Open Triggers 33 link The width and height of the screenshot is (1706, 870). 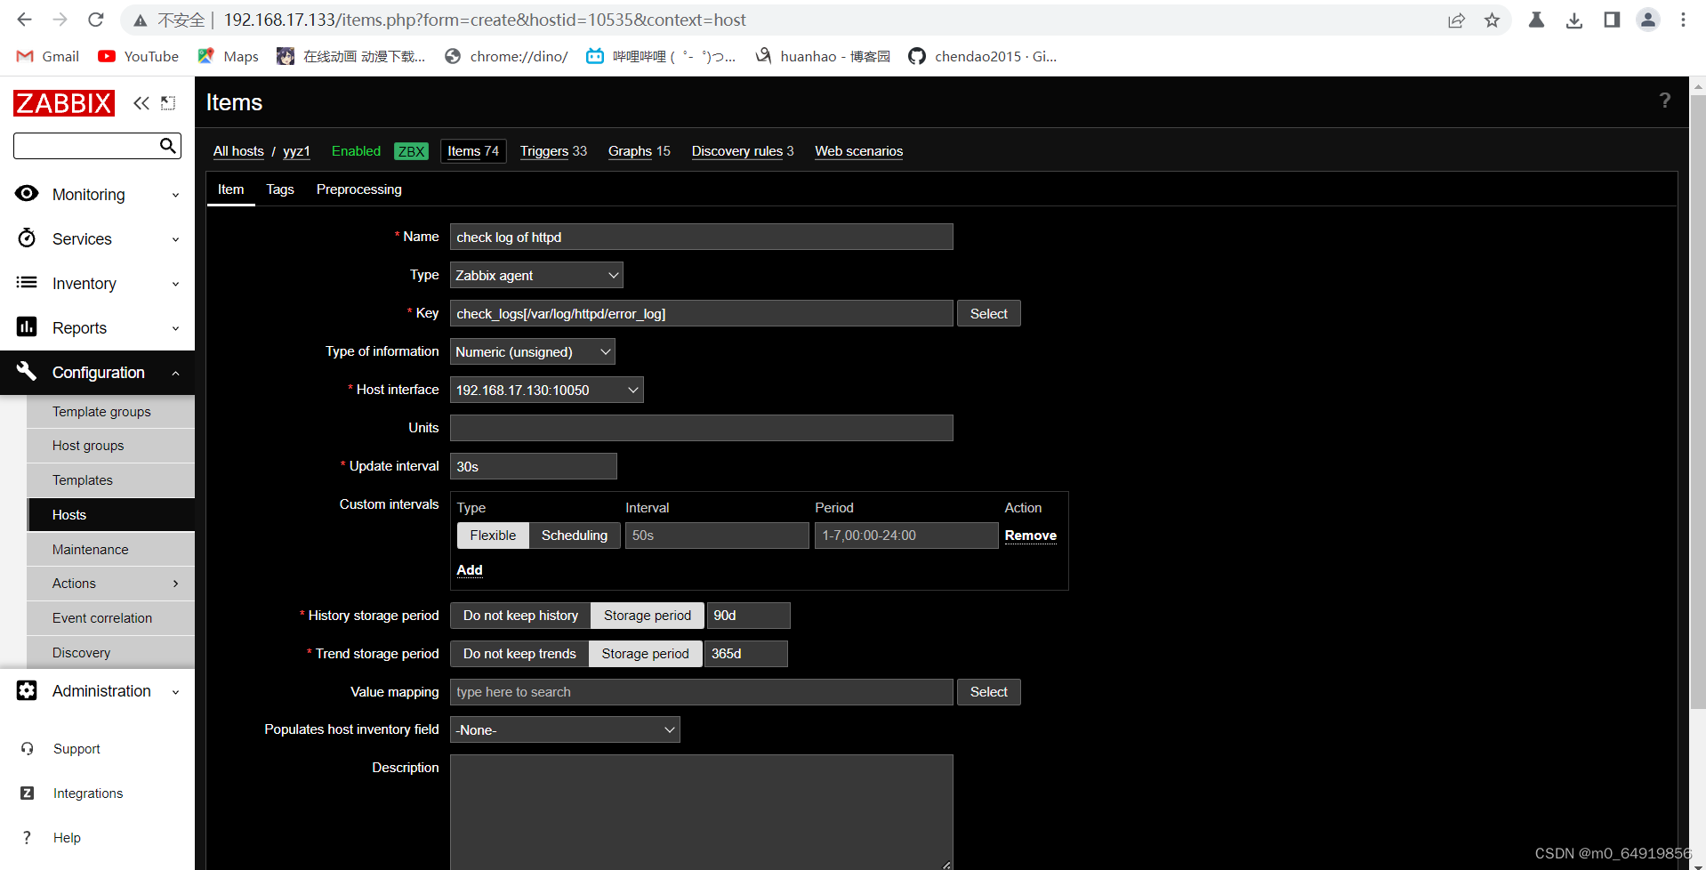click(553, 151)
